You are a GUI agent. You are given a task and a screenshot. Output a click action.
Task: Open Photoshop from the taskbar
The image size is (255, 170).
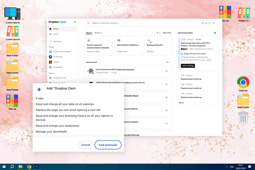coord(37,167)
